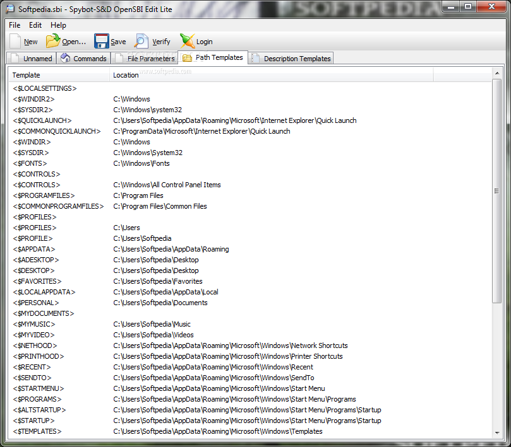Click the Login icon in toolbar
The width and height of the screenshot is (511, 447).
pos(187,42)
